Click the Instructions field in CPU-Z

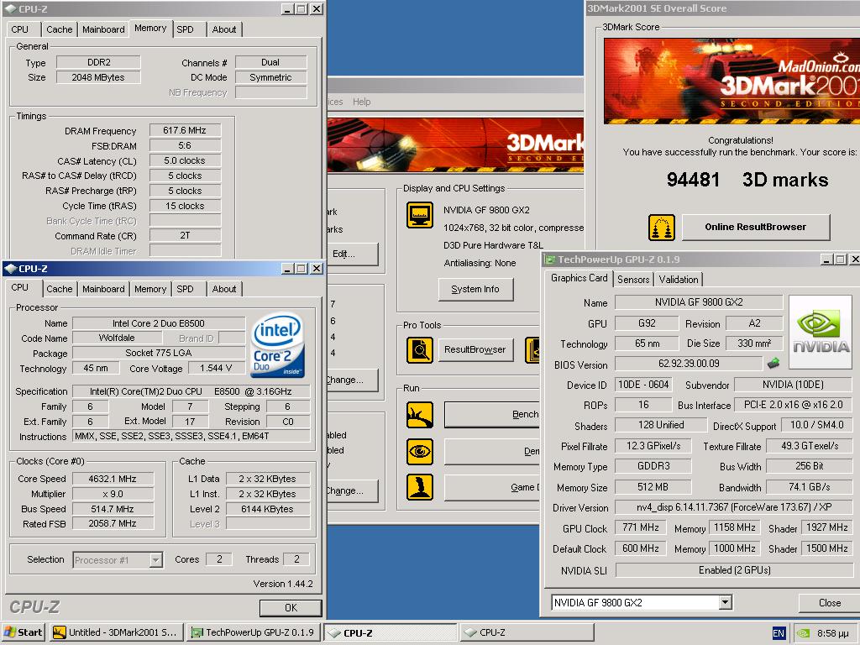191,436
